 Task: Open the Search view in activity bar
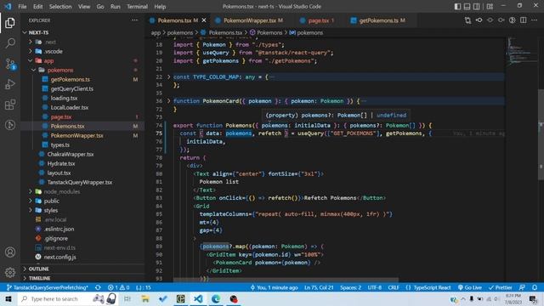[x=10, y=43]
